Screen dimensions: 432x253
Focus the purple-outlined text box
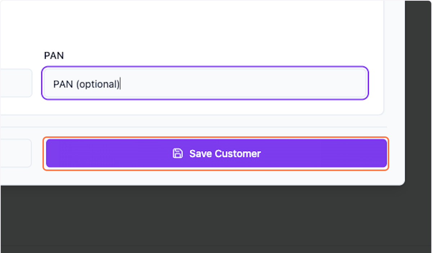(x=205, y=83)
